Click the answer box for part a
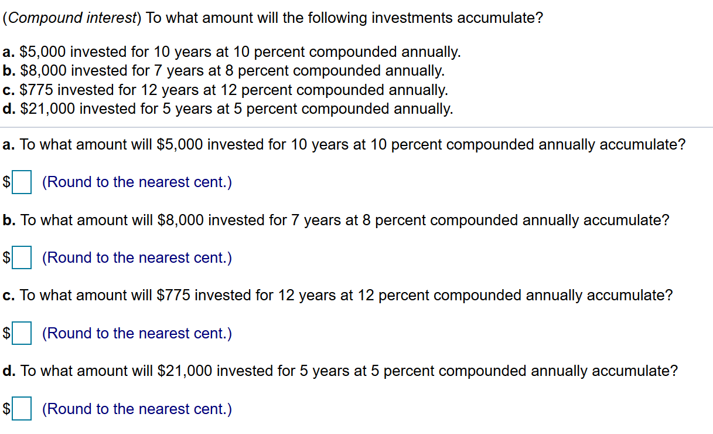The image size is (713, 434). click(x=22, y=182)
